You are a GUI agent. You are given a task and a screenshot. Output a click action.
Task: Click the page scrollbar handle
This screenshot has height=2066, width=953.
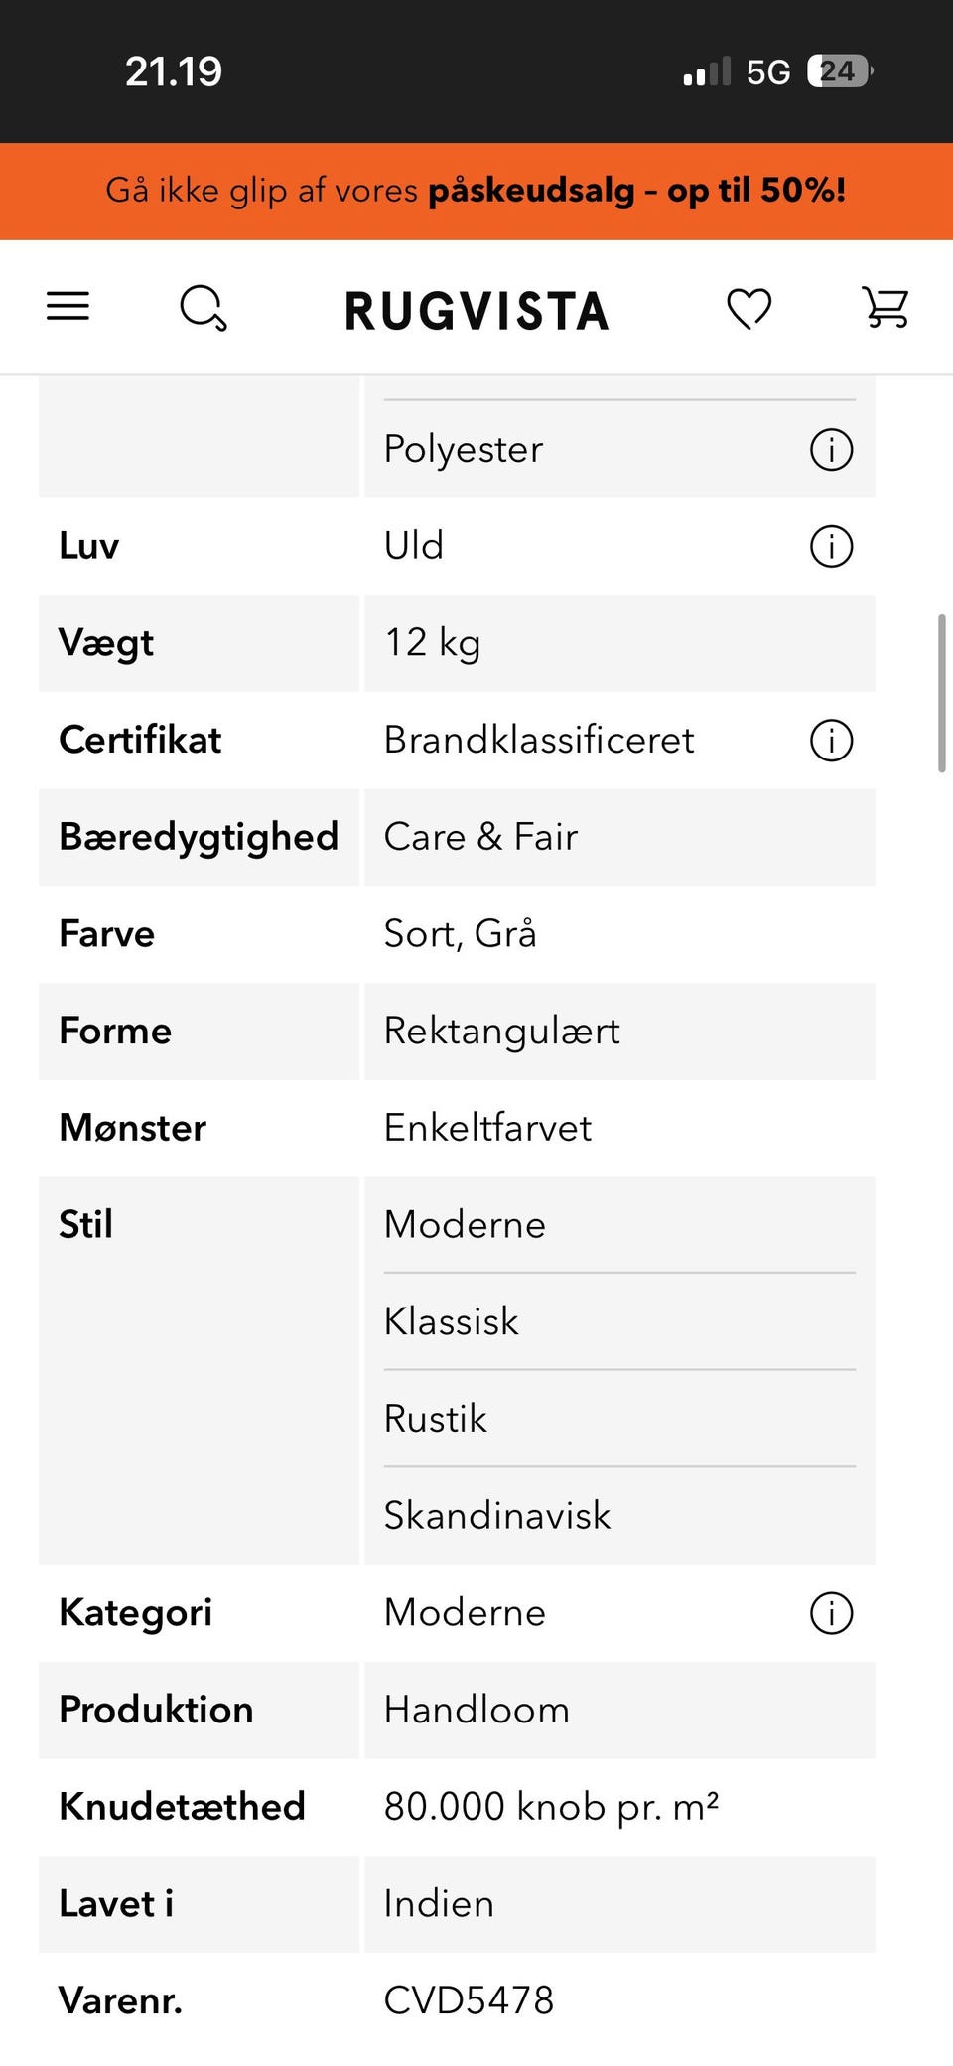[x=941, y=692]
